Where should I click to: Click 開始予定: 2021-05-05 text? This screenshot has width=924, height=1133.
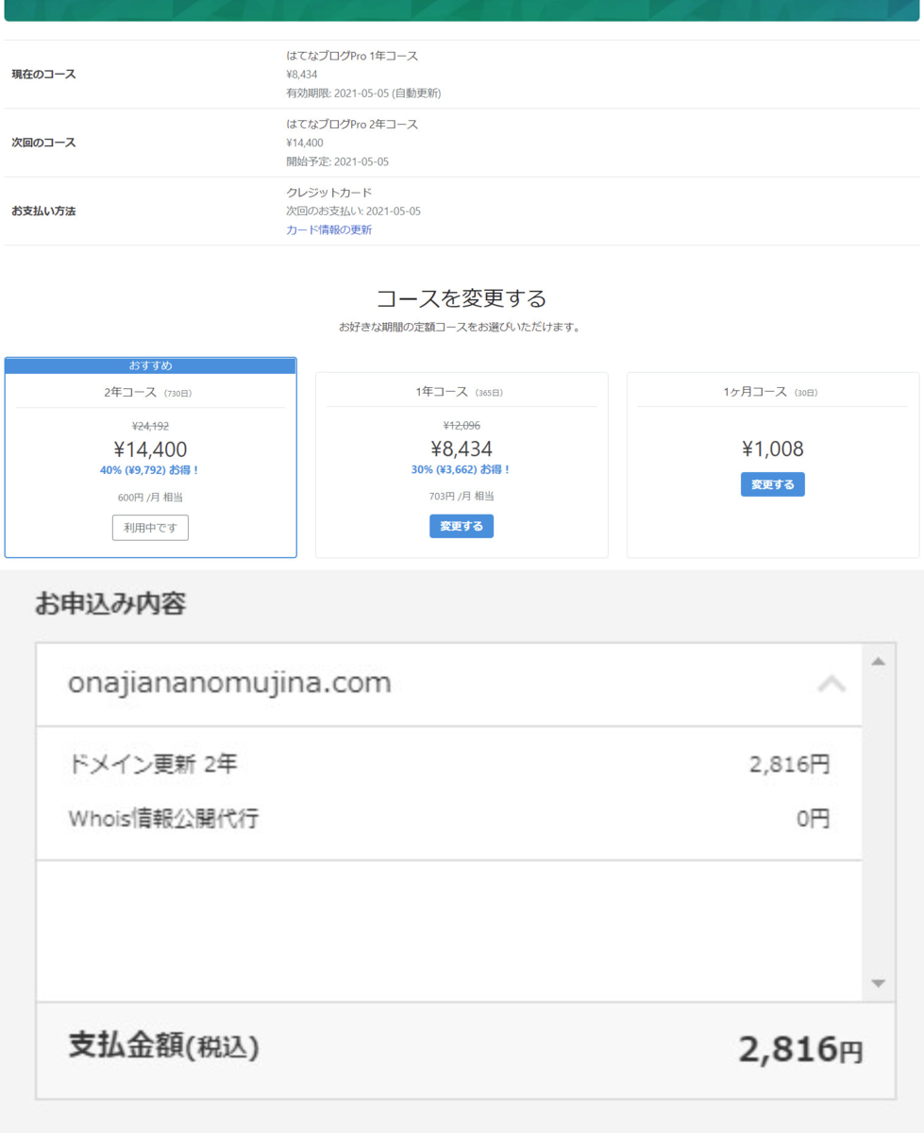coord(337,161)
